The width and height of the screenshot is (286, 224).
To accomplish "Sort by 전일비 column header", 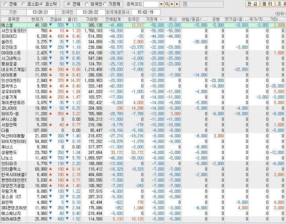I will click(x=56, y=19).
